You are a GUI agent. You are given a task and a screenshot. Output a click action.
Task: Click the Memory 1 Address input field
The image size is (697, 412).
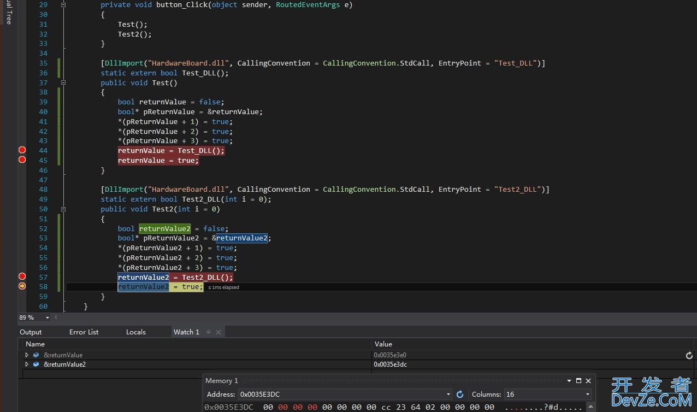pyautogui.click(x=341, y=394)
